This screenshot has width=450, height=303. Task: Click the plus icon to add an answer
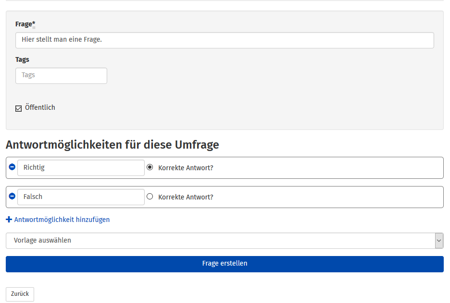[x=9, y=220]
